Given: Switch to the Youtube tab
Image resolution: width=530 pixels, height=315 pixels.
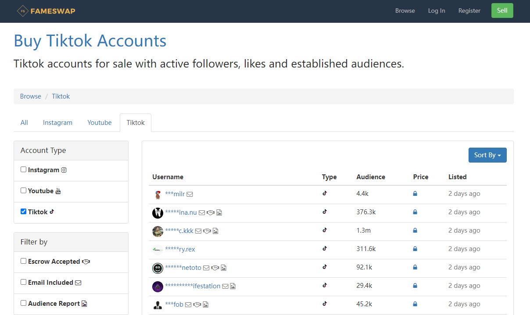Looking at the screenshot, I should [100, 123].
